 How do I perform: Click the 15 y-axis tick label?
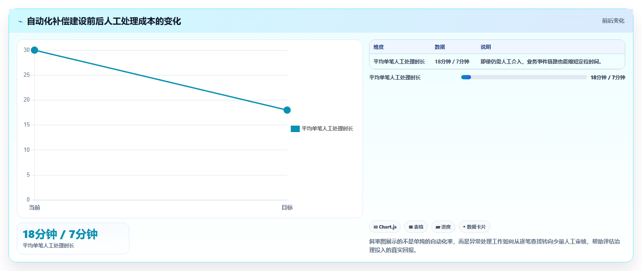[27, 125]
